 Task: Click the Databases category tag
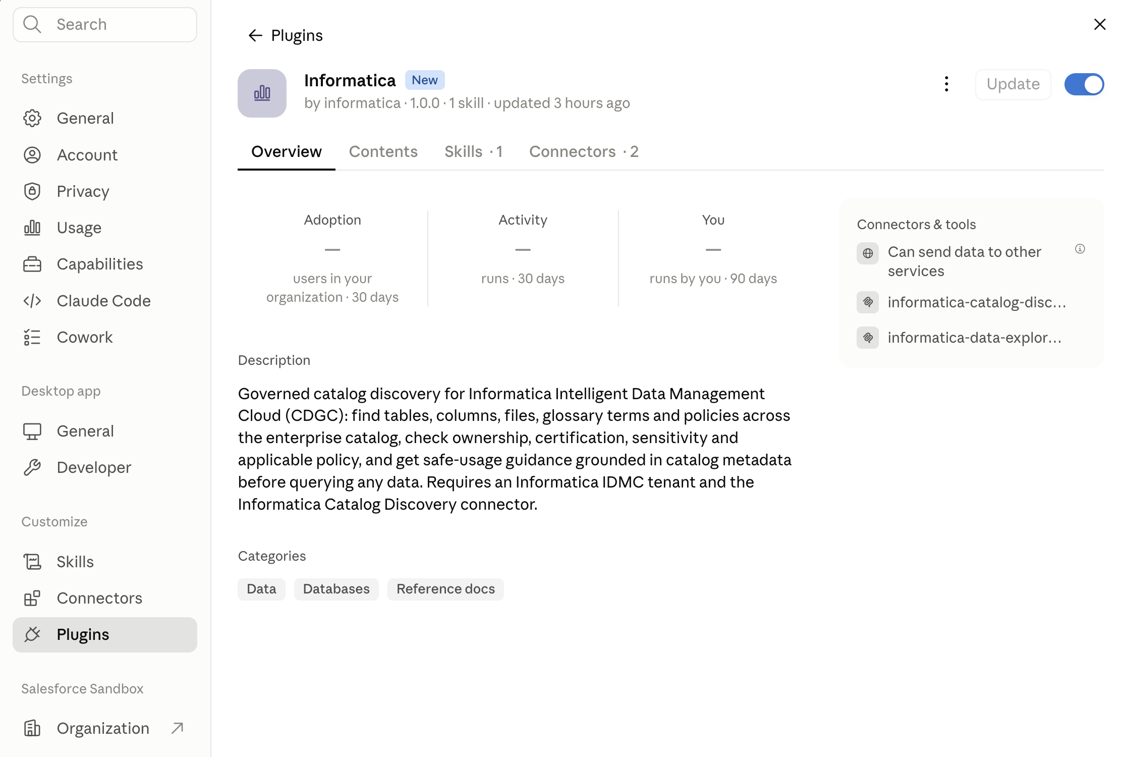tap(336, 589)
